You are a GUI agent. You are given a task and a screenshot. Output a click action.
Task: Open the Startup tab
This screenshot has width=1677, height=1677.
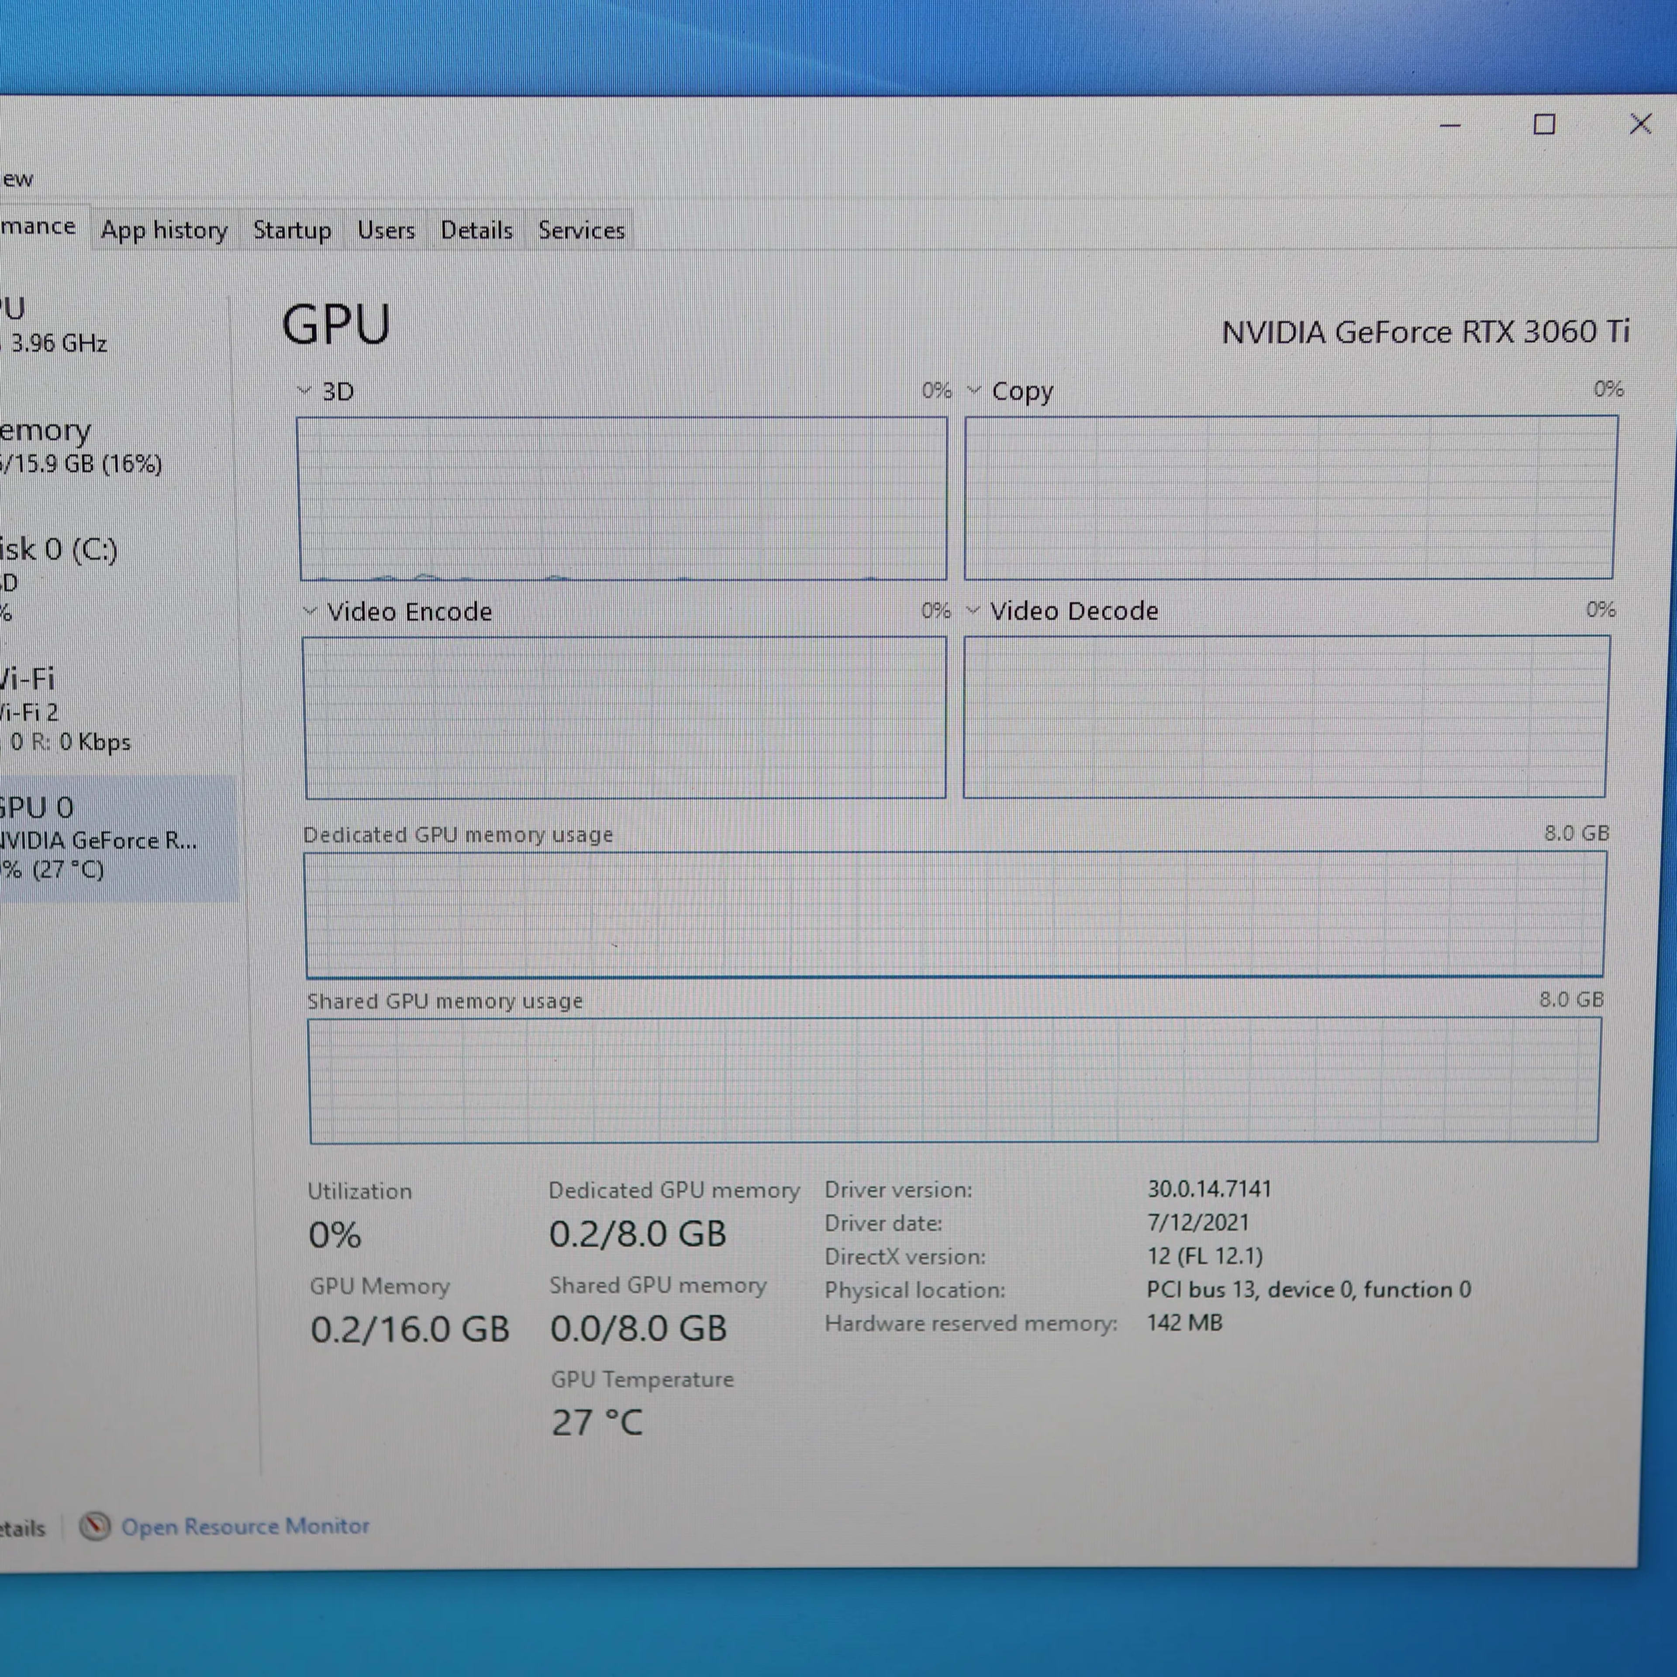click(292, 230)
